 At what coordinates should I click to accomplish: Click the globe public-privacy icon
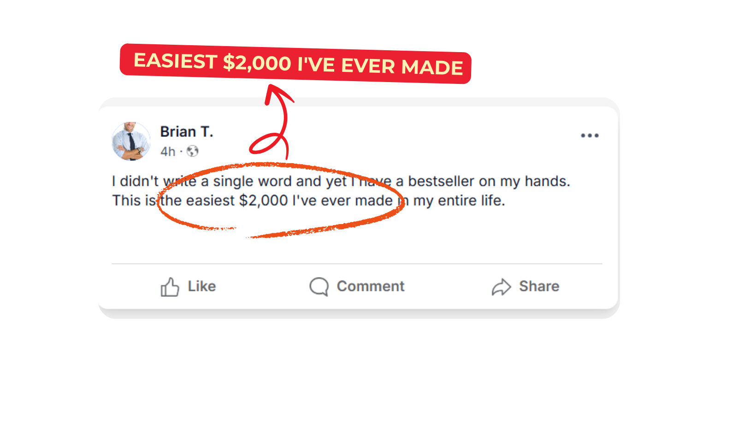(193, 151)
